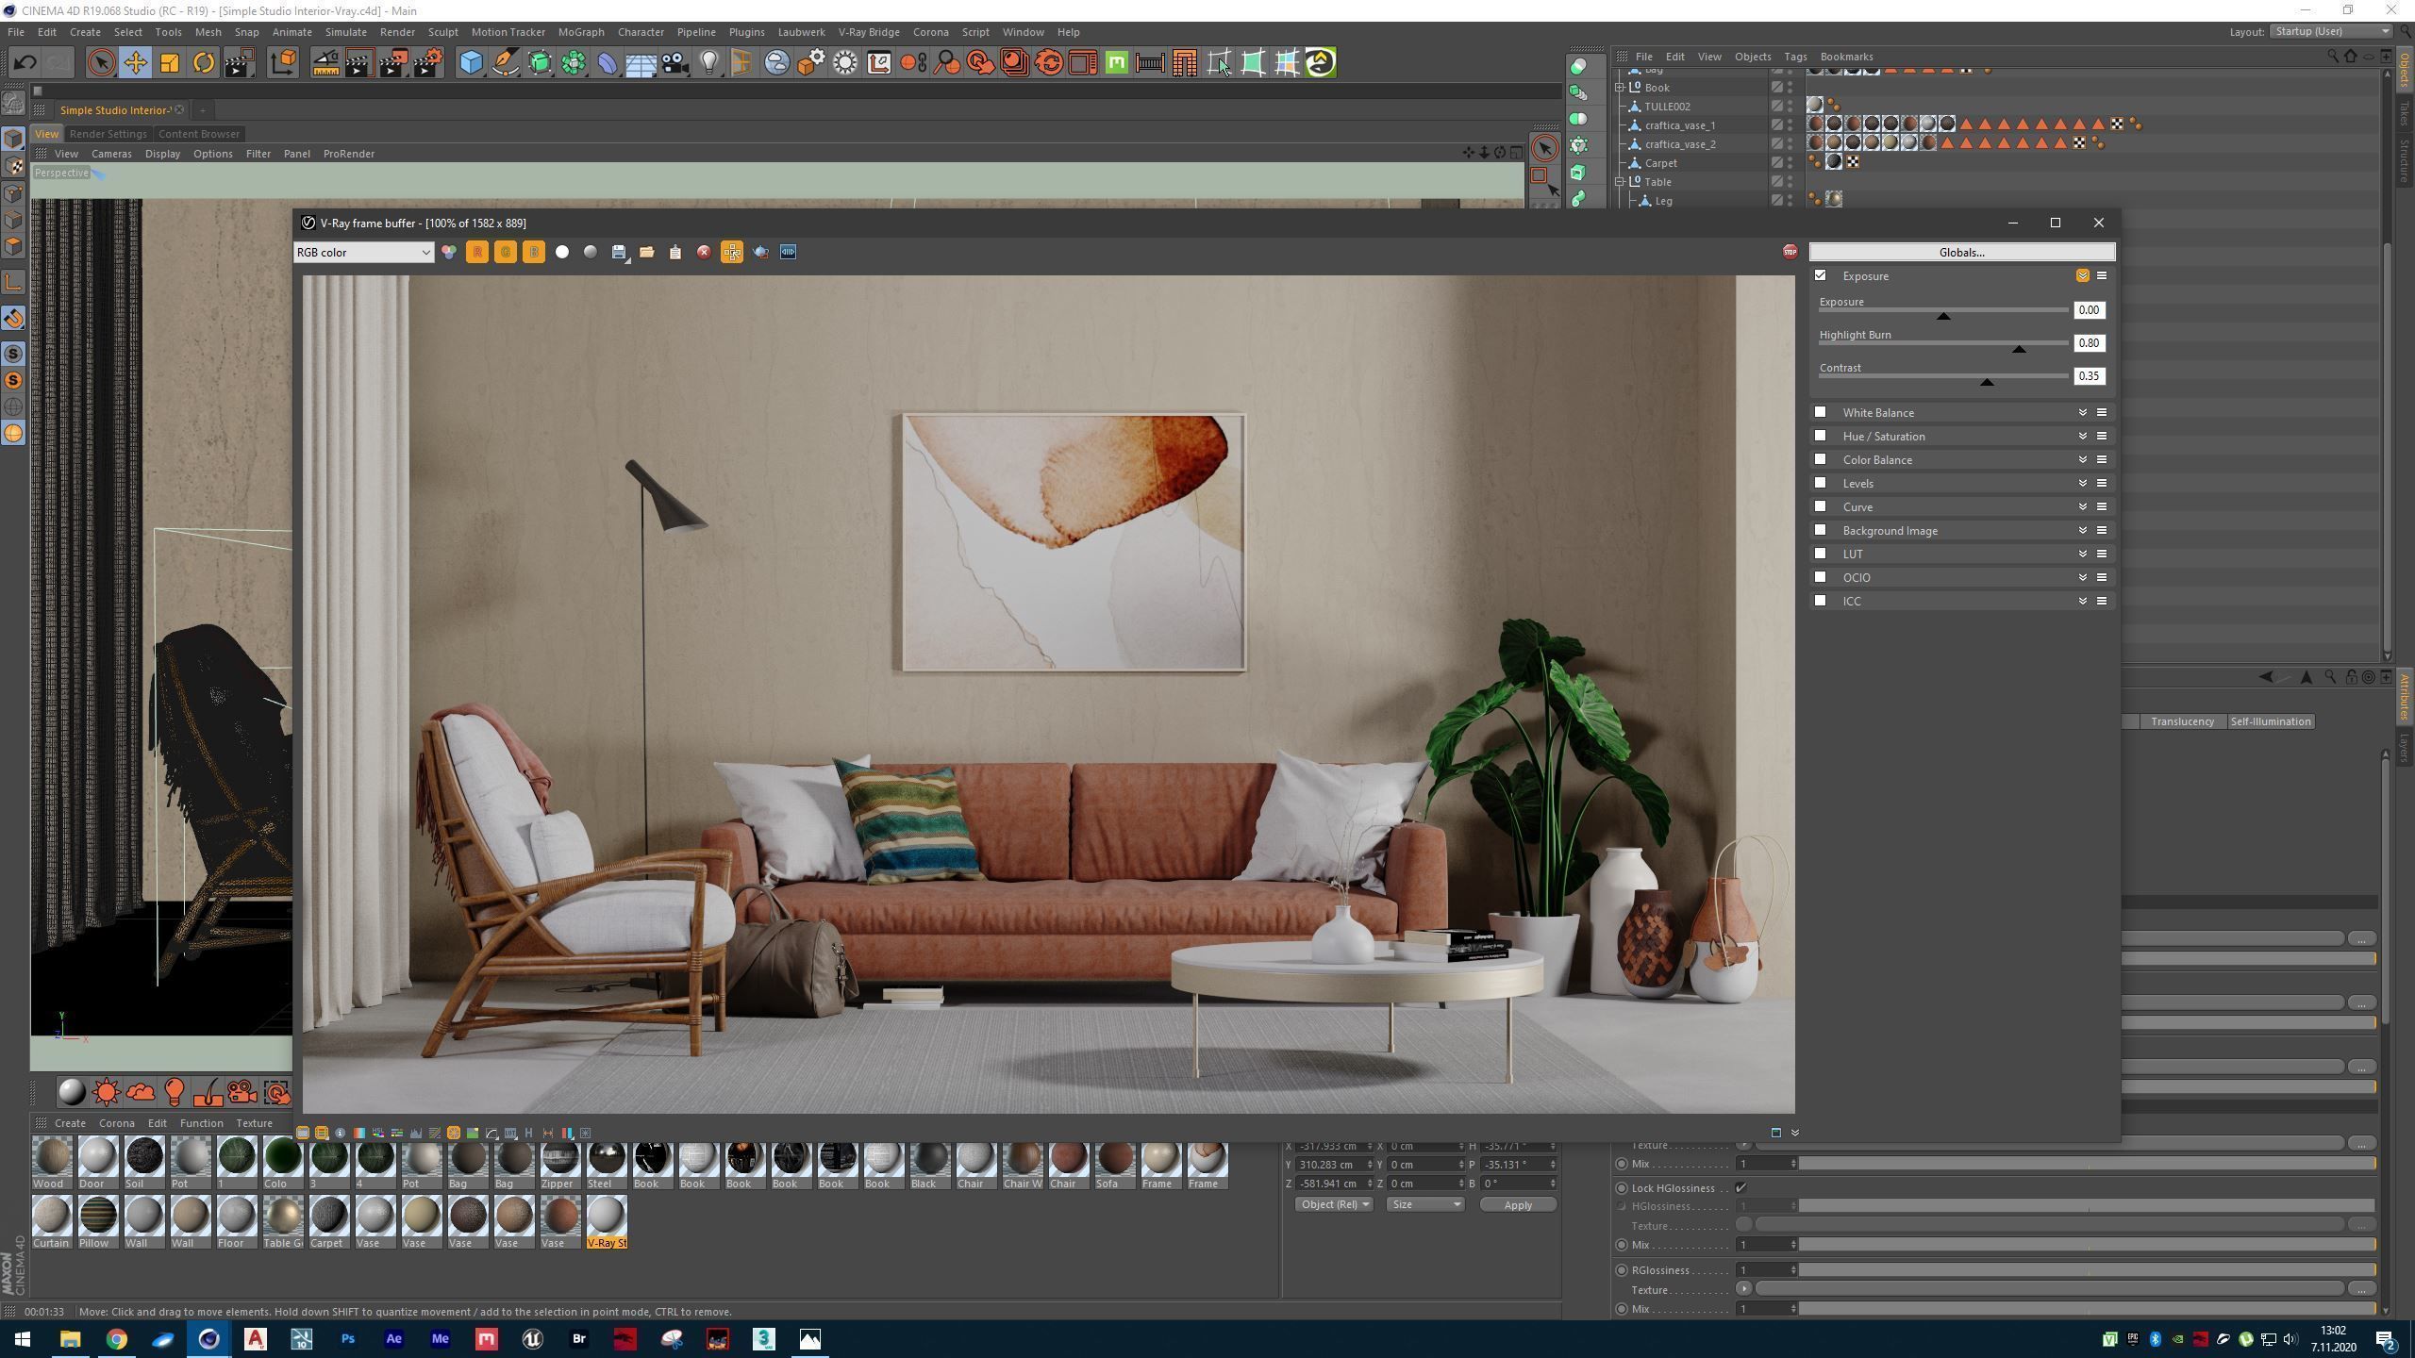Click Render to Picture Viewer icon

[393, 63]
